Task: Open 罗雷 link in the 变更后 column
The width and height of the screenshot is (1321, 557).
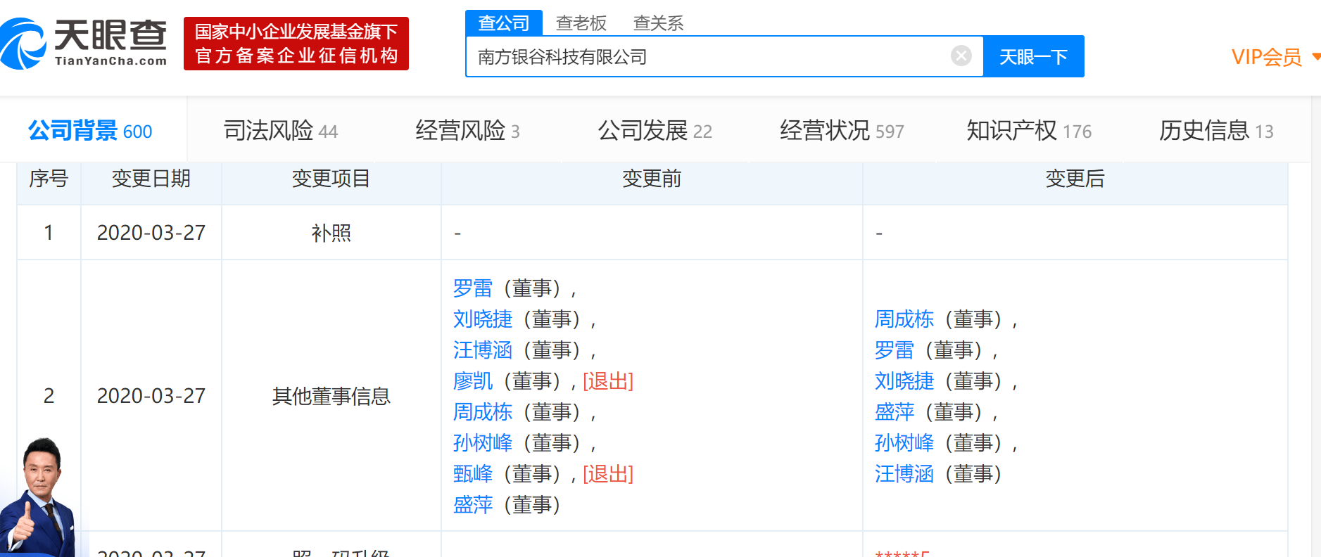Action: click(x=895, y=350)
